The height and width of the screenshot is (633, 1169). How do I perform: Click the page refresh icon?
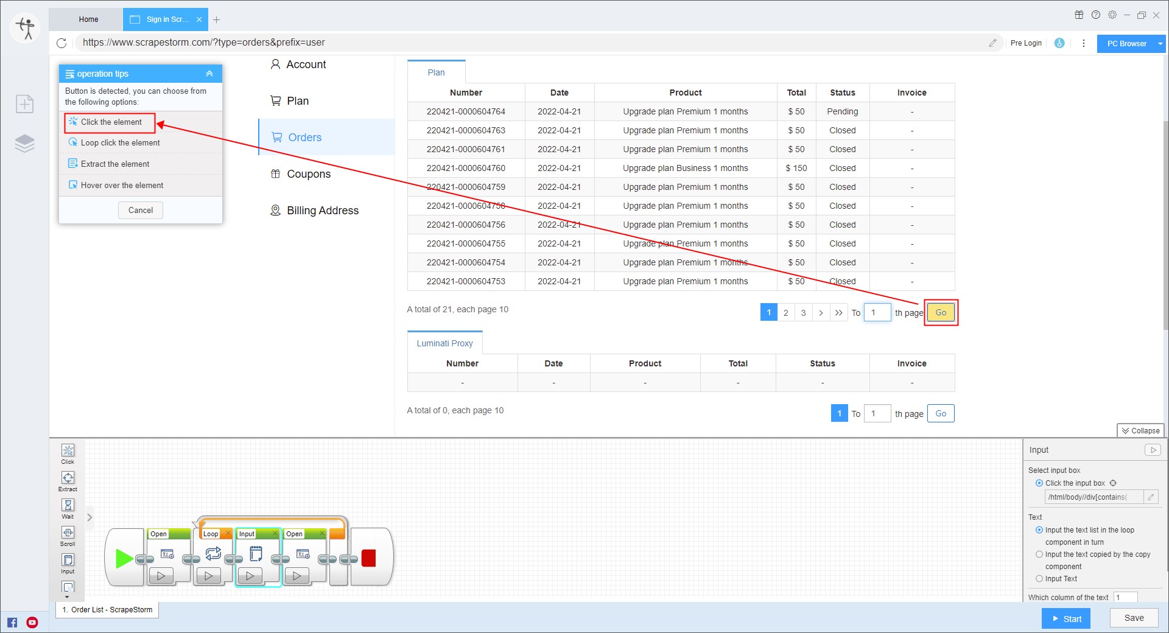[61, 43]
